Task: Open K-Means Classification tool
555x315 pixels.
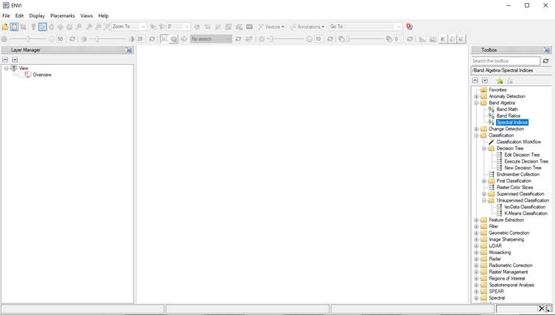Action: pyautogui.click(x=526, y=213)
